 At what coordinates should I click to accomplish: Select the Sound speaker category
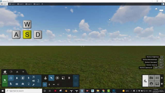pyautogui.click(x=34, y=81)
